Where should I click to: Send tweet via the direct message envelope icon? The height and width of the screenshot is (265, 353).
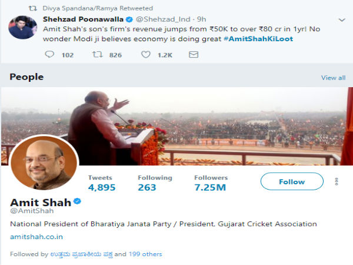point(193,55)
